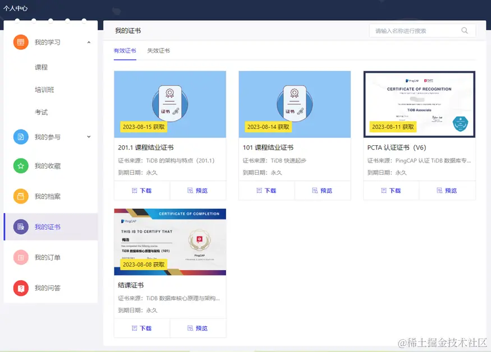Expand the 我的参与 section chevron

pyautogui.click(x=89, y=137)
